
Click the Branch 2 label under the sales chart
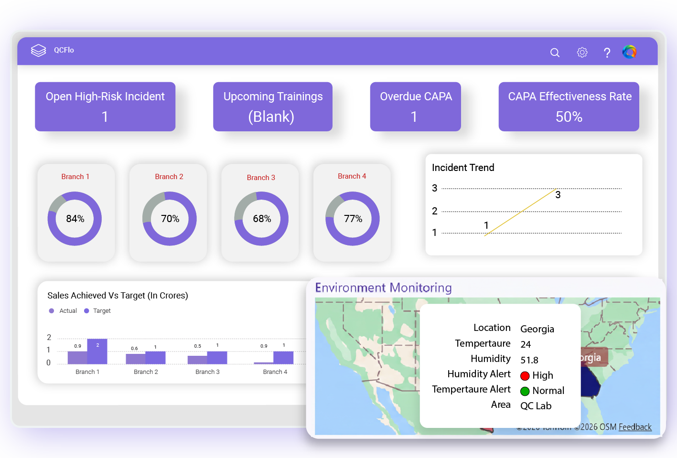146,372
